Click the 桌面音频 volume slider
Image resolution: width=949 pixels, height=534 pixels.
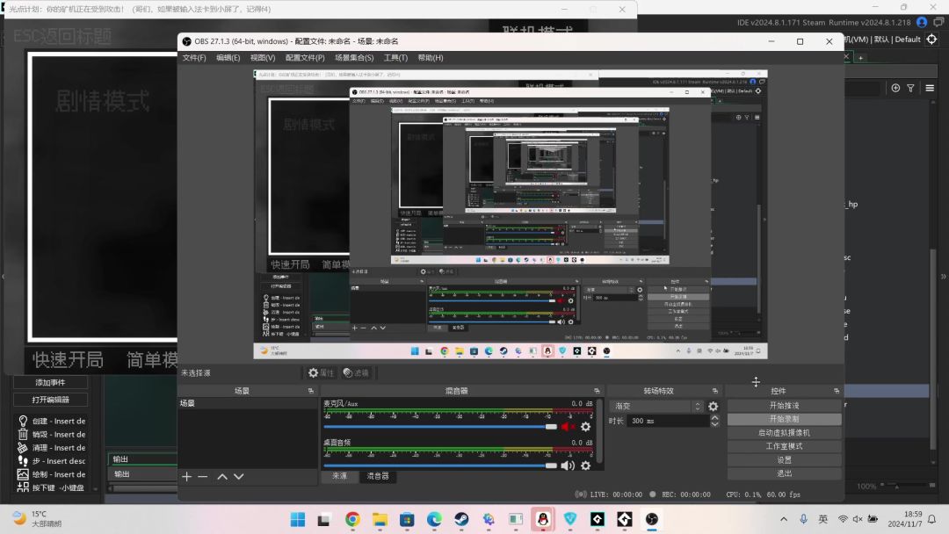(x=439, y=465)
